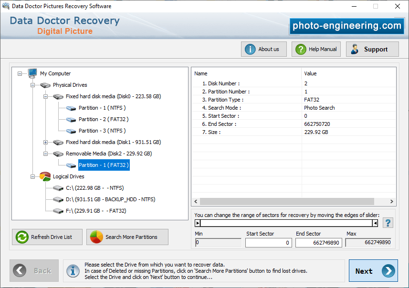Collapse the Disk0 fixed hard disk node
The width and height of the screenshot is (409, 288).
tap(45, 96)
